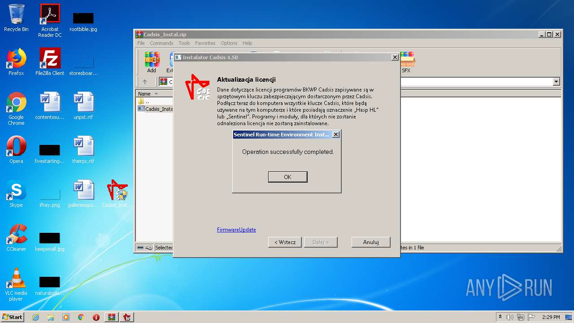The image size is (574, 323).
Task: Select rootbible.jpg desktop file
Action: [x=83, y=21]
